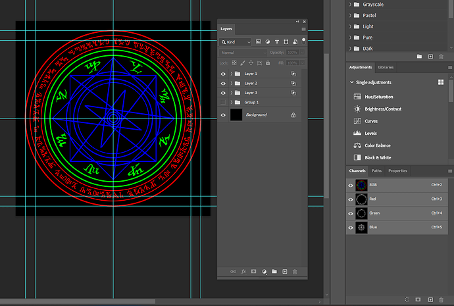Expand the Pastel swatch folder
This screenshot has width=454, height=306.
(350, 15)
